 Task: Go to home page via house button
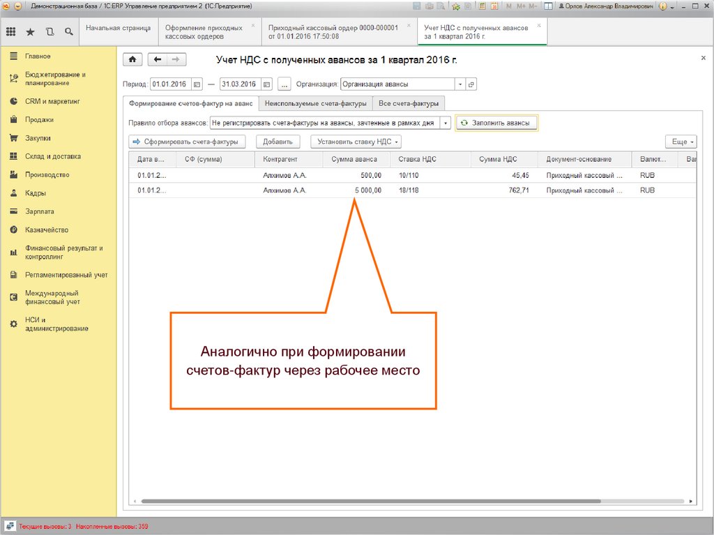click(x=132, y=60)
